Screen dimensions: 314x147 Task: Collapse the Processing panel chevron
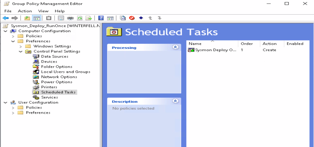coord(175,47)
